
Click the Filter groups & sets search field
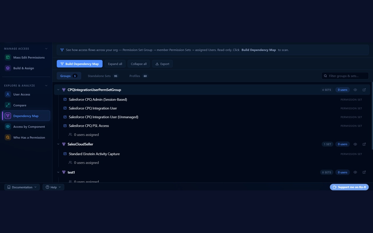345,76
